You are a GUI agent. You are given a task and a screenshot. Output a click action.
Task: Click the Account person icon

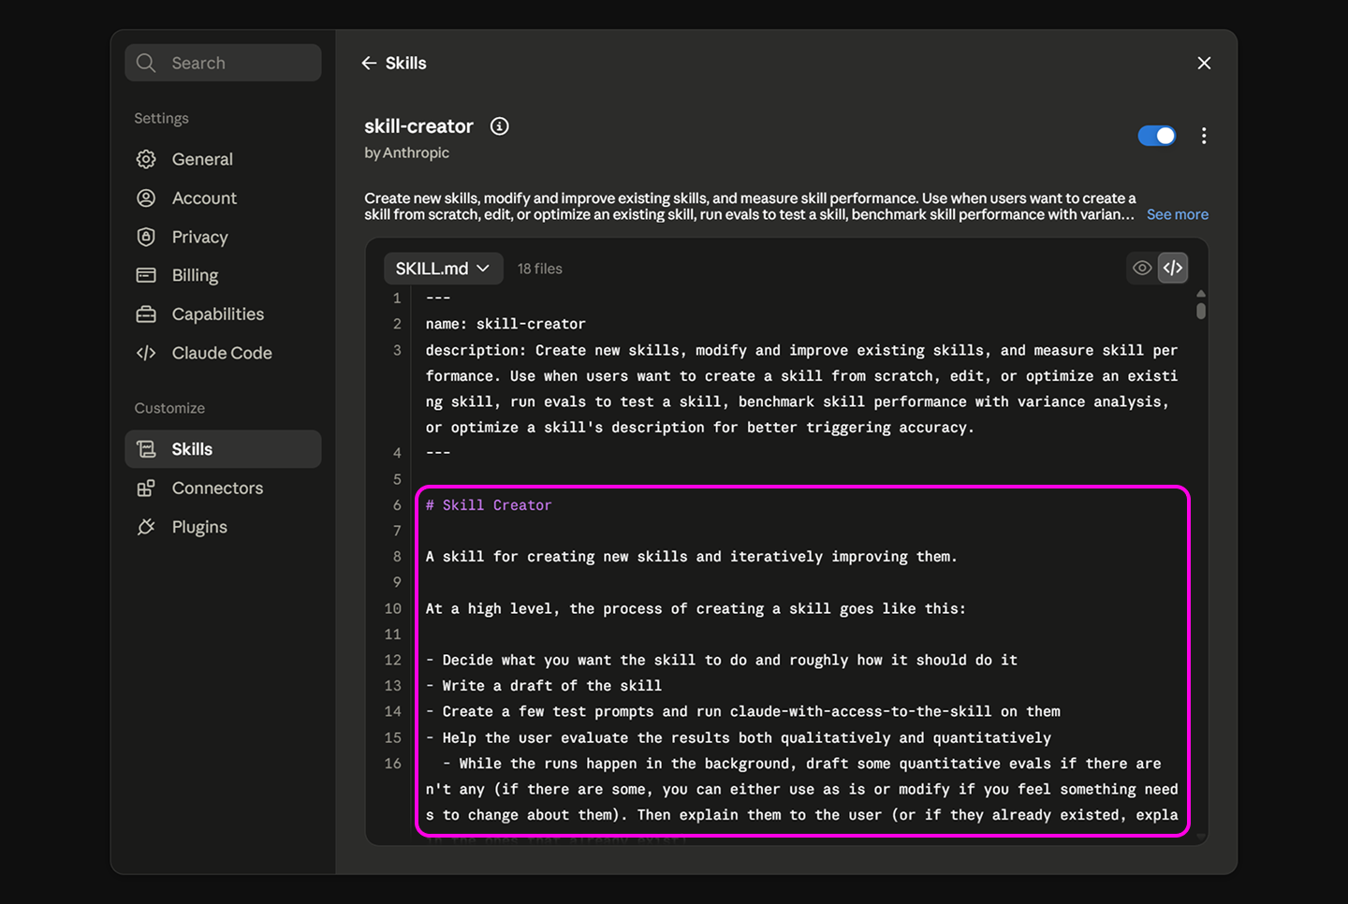(x=146, y=198)
